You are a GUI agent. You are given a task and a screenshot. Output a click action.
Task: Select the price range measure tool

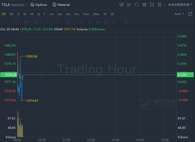58,22
